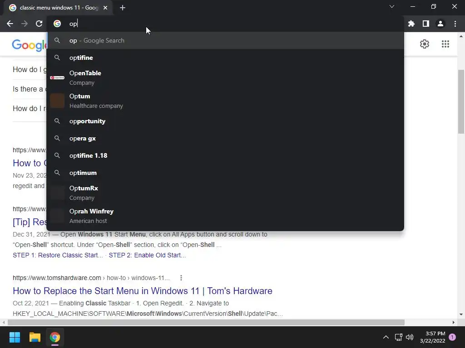465x348 pixels.
Task: Click the Google logo on page
Action: click(30, 45)
